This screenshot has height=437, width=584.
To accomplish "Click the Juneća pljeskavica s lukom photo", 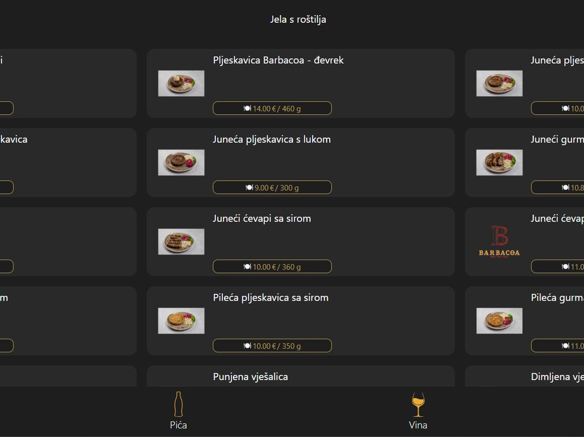I will point(181,162).
